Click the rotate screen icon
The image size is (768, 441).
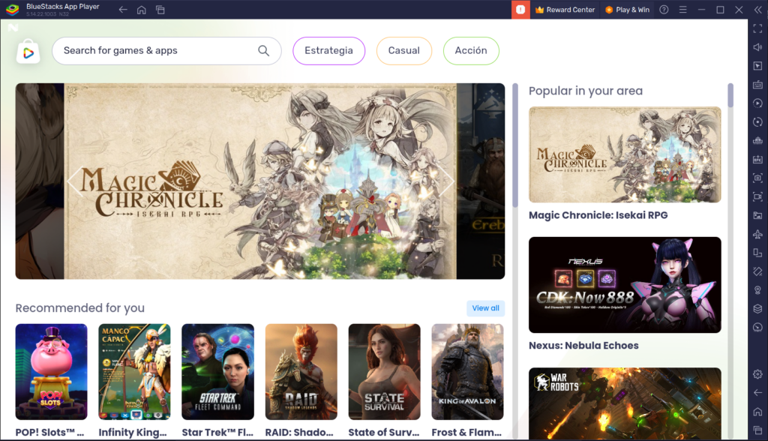click(757, 252)
